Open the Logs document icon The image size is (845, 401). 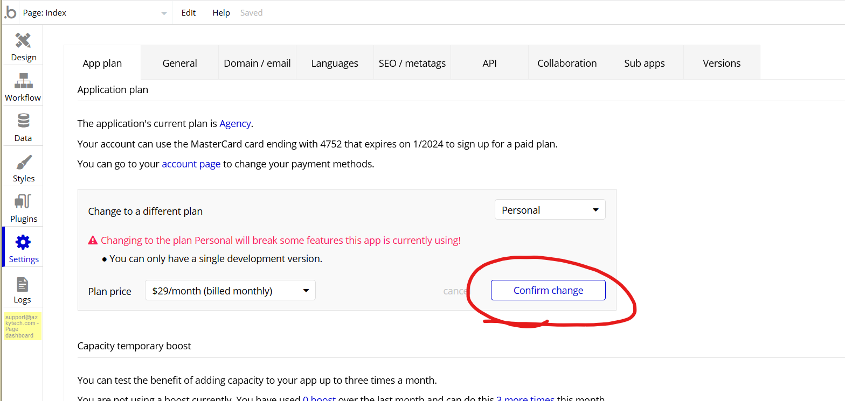point(23,284)
